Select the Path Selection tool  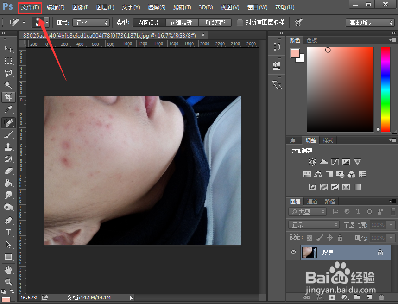(x=8, y=245)
